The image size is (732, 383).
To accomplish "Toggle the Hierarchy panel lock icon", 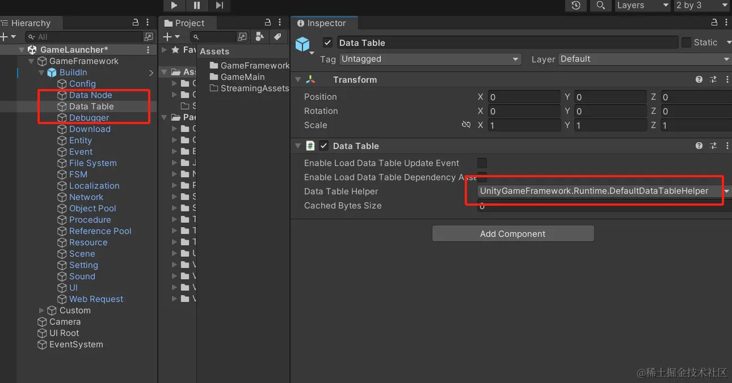I will click(136, 23).
